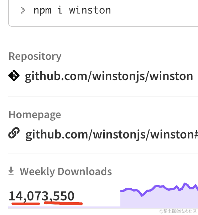
Task: Click the "Homepage" section heading
Action: [x=35, y=115]
